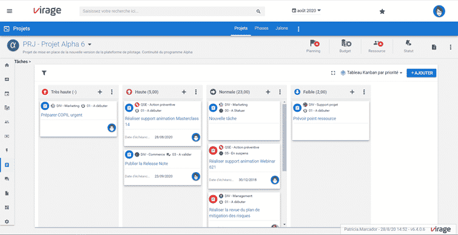458x235 pixels.
Task: Add a card to Haute column
Action: [184, 92]
